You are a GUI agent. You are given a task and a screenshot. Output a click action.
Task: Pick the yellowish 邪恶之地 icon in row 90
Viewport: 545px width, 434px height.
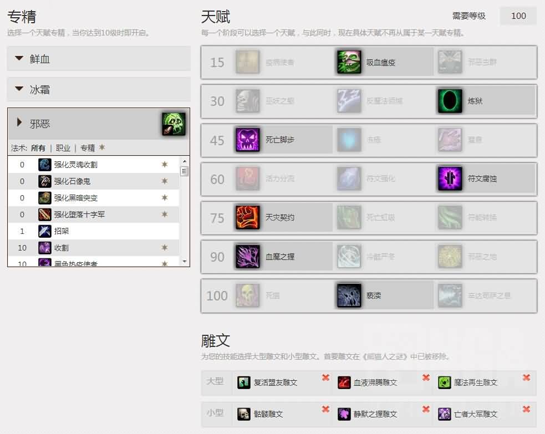tap(450, 257)
